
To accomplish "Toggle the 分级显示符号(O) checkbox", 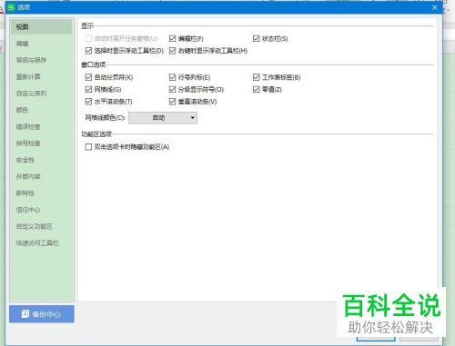I will pos(172,89).
